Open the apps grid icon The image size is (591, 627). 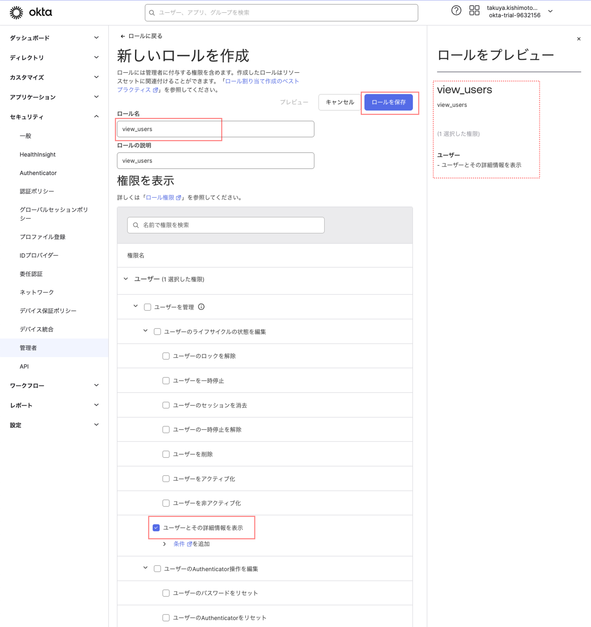[474, 11]
